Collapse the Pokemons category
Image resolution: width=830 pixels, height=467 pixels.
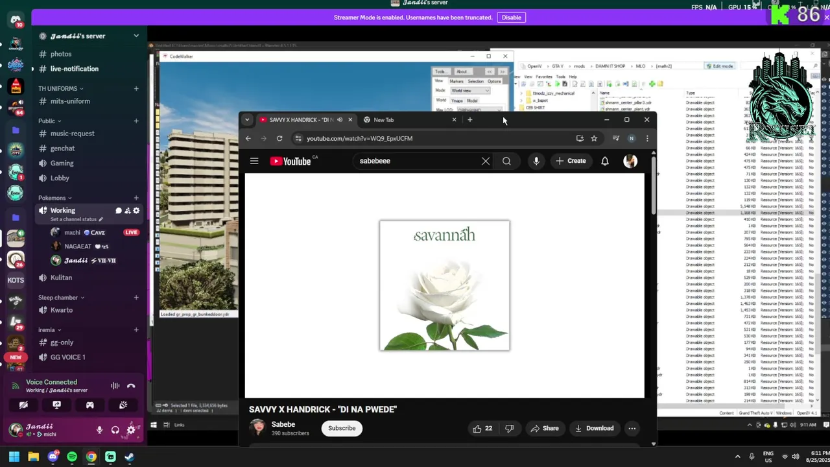point(54,198)
